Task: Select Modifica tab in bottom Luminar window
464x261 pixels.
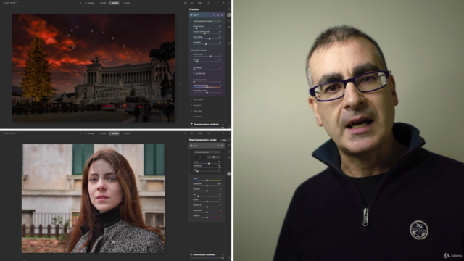Action: click(x=114, y=133)
